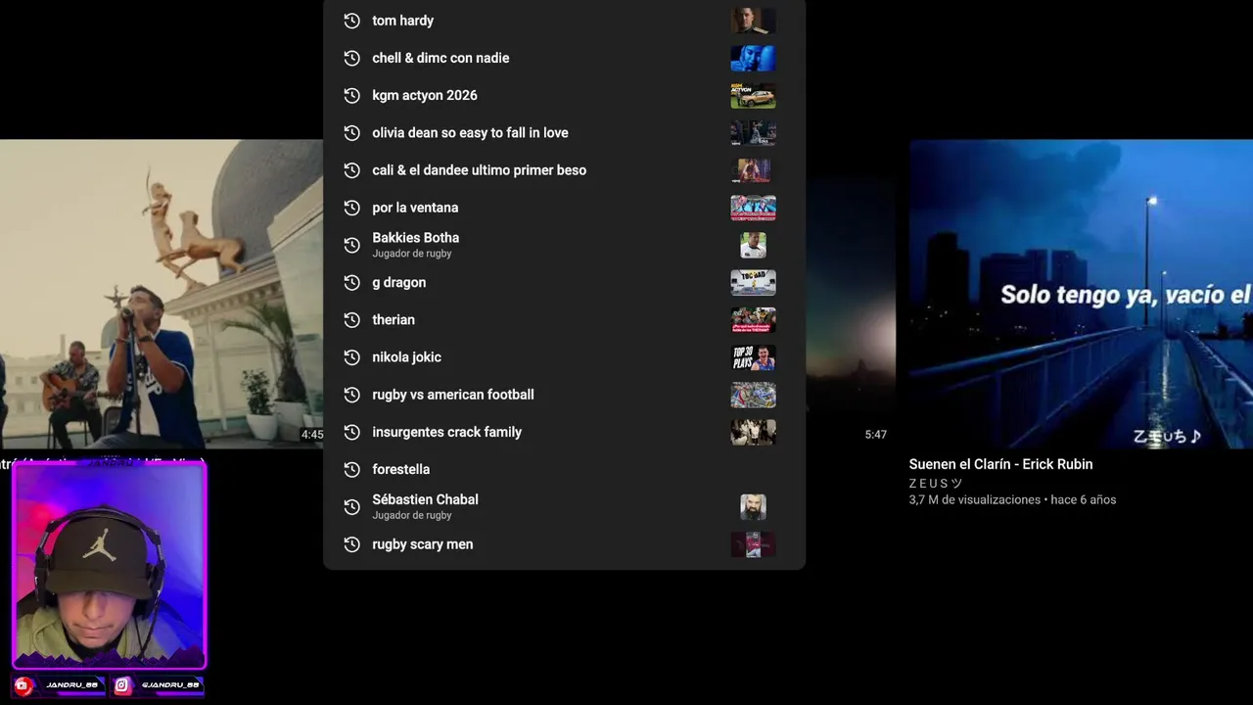Click history icon beside 'cali & el dandee'

(x=351, y=170)
